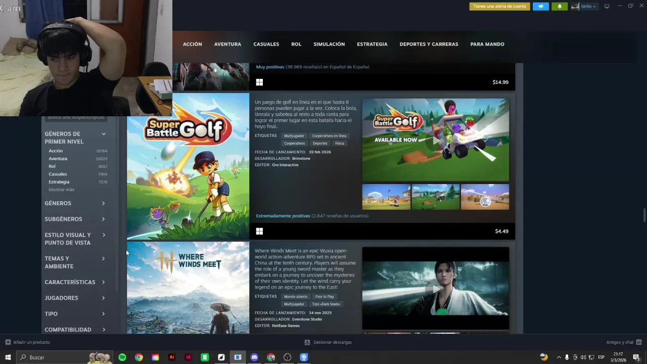This screenshot has height=364, width=647.
Task: Open the green notifications bell
Action: pos(560,7)
